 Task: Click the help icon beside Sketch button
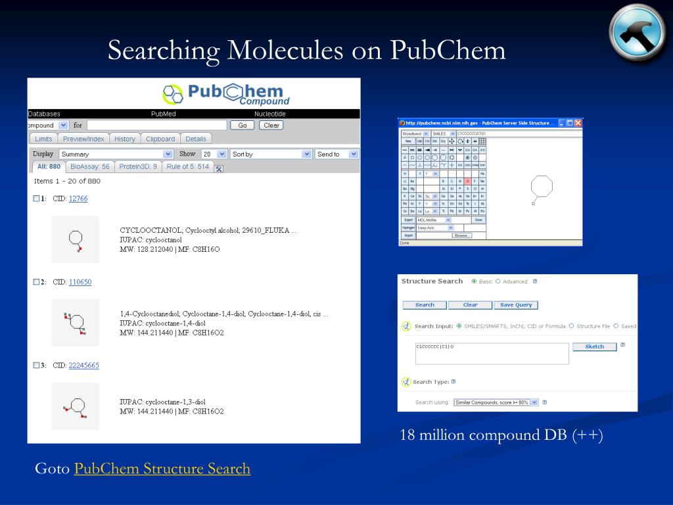[623, 345]
